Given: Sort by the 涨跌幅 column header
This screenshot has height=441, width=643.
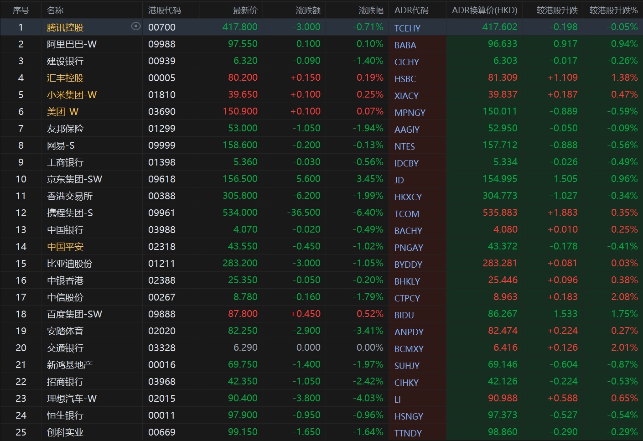Looking at the screenshot, I should point(371,10).
